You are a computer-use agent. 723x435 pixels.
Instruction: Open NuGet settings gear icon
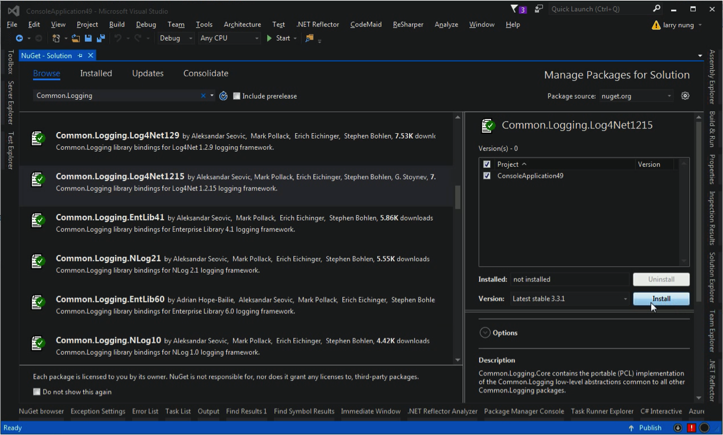pos(685,95)
